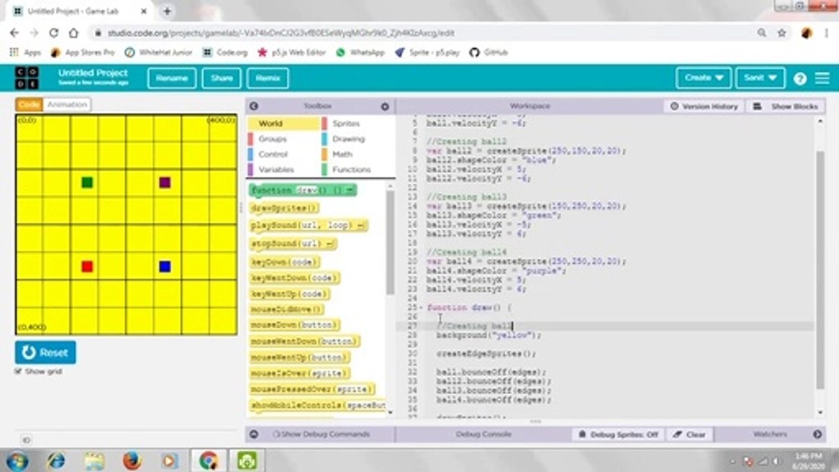Open Chrome taskbar icon
Image resolution: width=839 pixels, height=472 pixels.
click(208, 460)
